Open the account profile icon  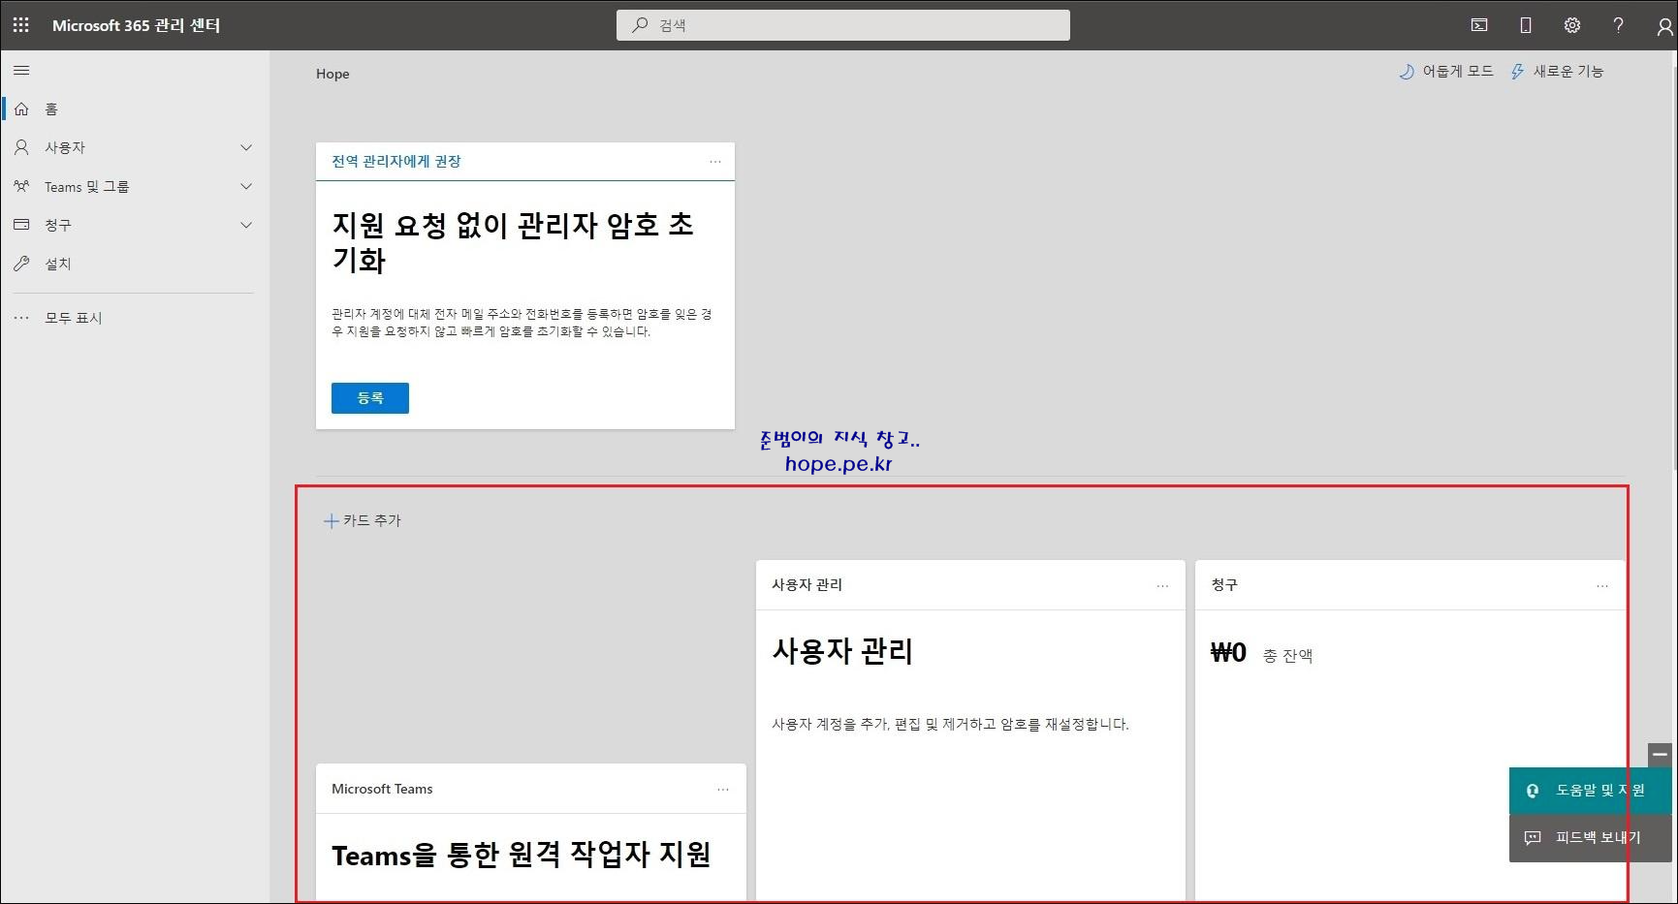tap(1664, 26)
